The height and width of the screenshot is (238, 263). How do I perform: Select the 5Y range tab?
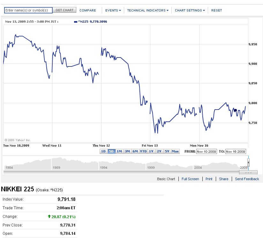pyautogui.click(x=167, y=151)
